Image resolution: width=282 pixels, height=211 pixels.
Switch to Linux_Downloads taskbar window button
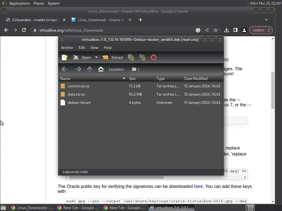(x=32, y=208)
